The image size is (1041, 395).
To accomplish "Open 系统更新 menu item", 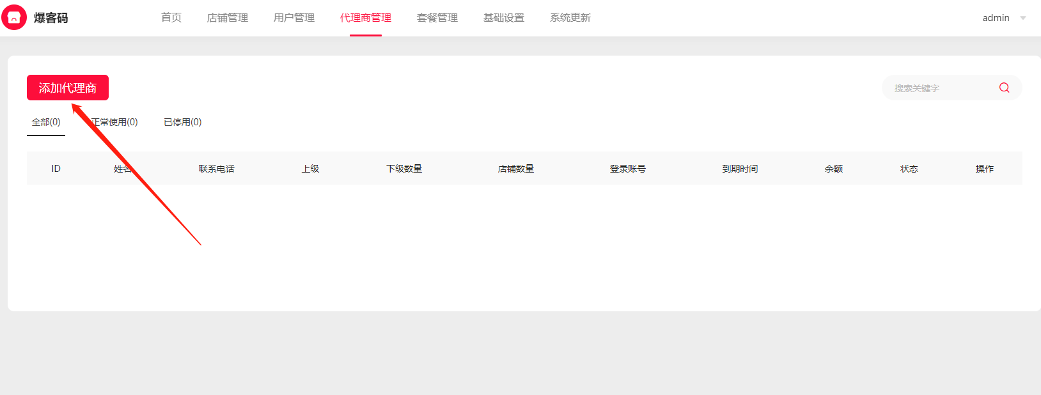I will tap(570, 18).
